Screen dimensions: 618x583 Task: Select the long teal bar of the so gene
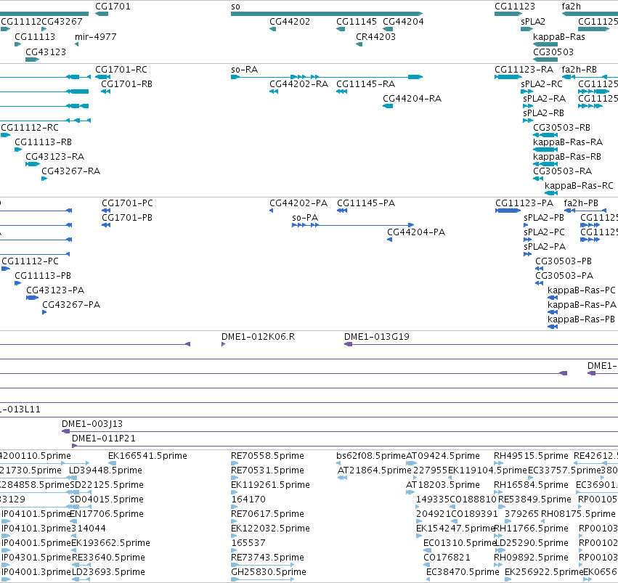tap(327, 14)
